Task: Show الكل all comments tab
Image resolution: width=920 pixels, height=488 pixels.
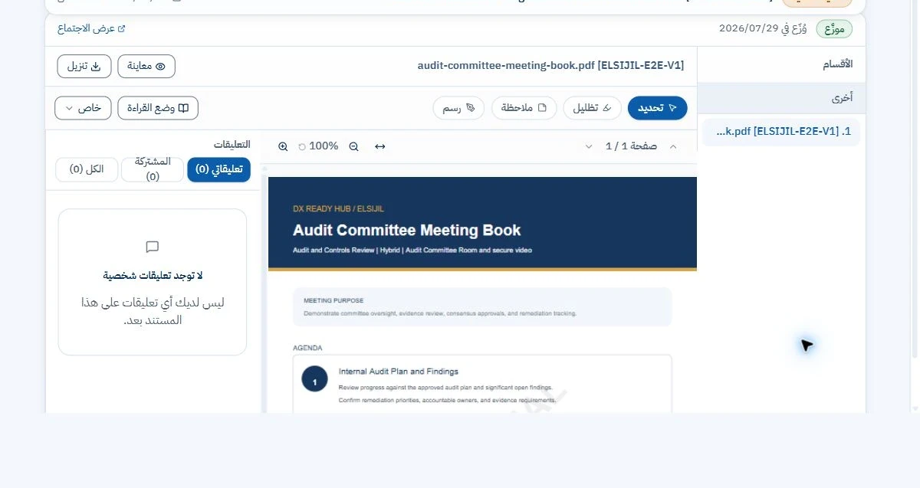Action: 87,169
